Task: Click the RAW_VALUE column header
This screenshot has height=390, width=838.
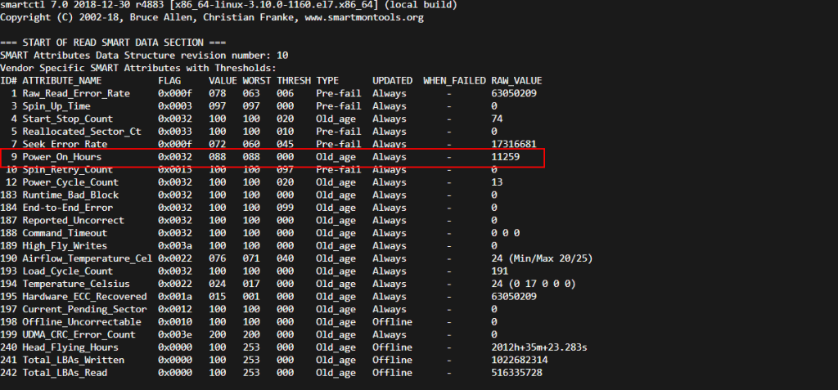Action: click(516, 81)
